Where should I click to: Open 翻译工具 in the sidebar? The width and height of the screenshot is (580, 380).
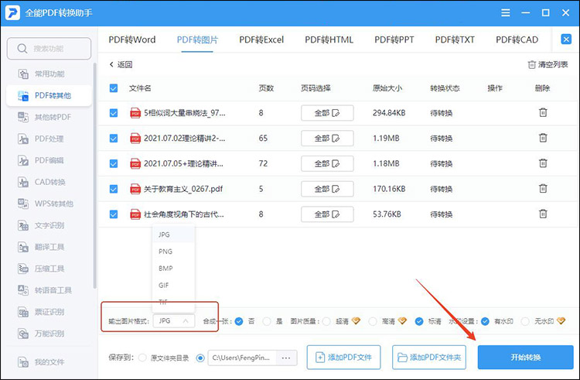49,247
